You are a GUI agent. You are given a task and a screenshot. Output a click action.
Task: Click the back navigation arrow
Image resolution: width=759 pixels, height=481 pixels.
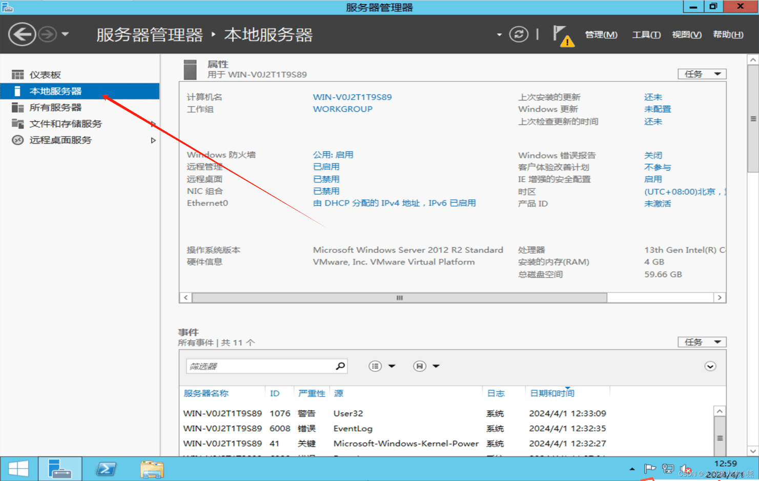22,34
